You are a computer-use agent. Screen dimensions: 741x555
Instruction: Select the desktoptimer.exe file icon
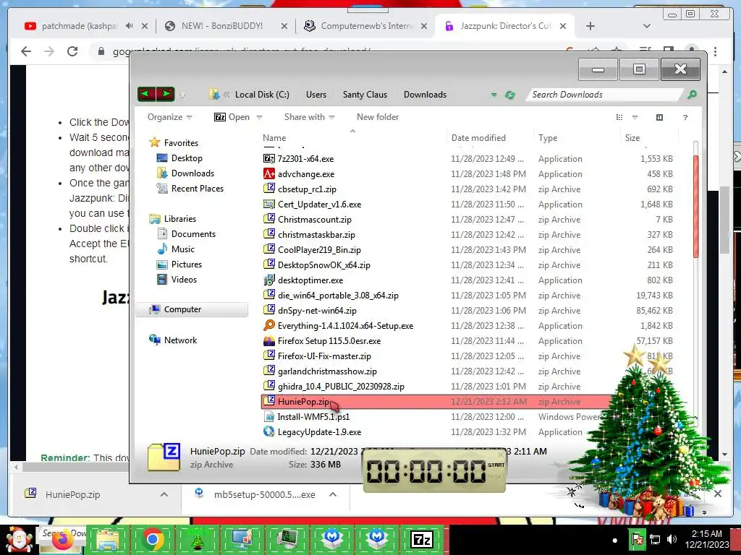click(x=269, y=280)
